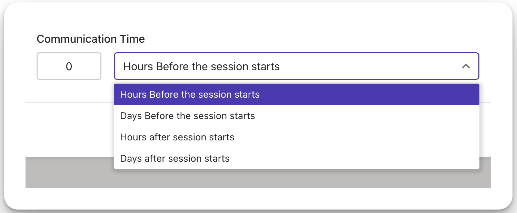Select highlighted "Hours Before the session starts" option

pos(297,94)
